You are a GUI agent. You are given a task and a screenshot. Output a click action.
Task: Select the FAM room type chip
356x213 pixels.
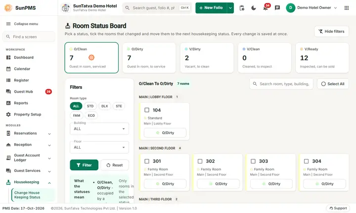(77, 115)
